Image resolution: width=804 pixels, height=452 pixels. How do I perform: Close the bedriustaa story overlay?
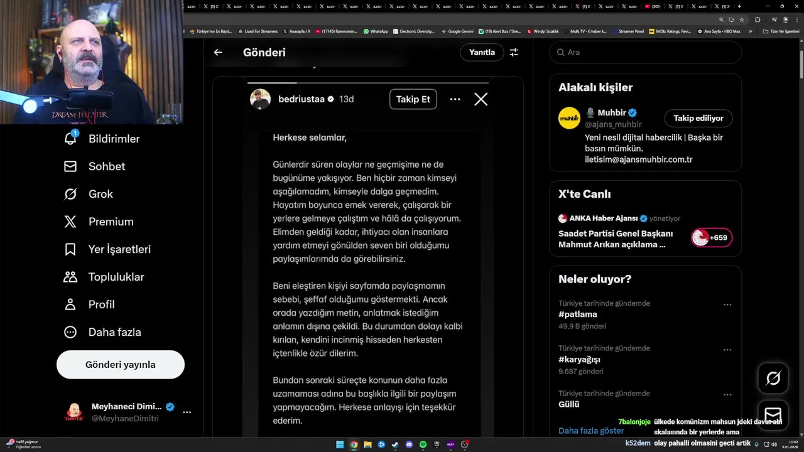tap(481, 99)
